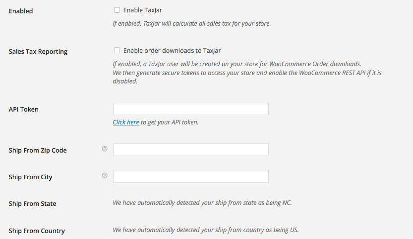Click the 'Ship From State' label
The height and width of the screenshot is (239, 413).
(x=32, y=204)
